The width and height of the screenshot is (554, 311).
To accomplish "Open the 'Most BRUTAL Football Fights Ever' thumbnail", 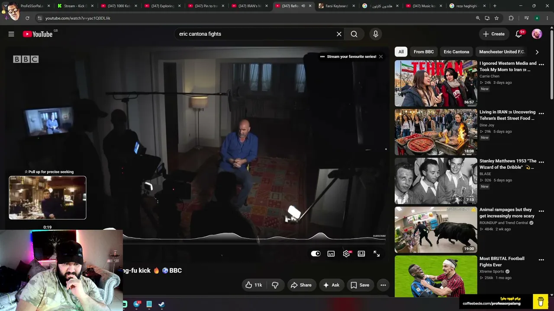I will pos(436,276).
